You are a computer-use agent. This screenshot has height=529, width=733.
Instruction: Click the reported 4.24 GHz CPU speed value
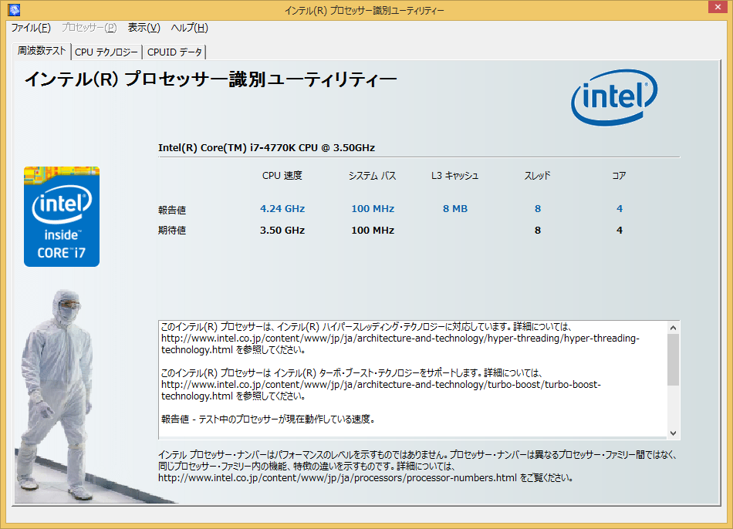(x=282, y=209)
